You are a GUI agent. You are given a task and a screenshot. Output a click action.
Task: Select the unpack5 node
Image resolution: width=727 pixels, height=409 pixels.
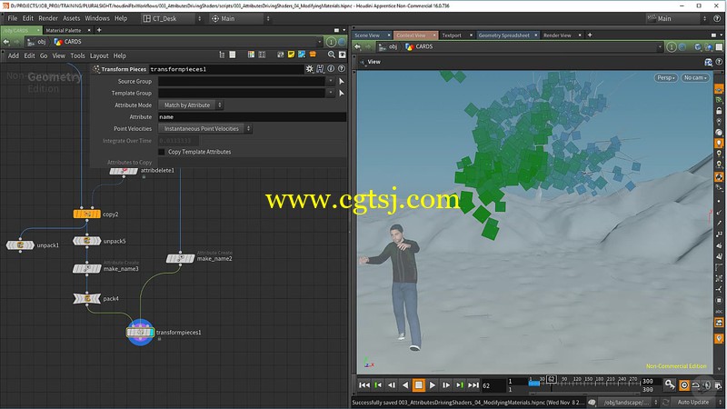(86, 241)
